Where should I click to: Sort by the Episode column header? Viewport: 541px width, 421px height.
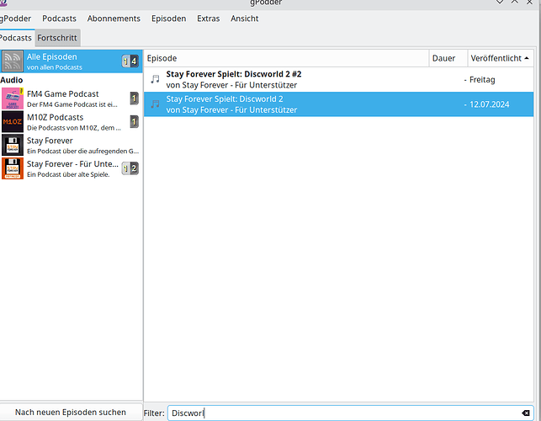pos(286,58)
